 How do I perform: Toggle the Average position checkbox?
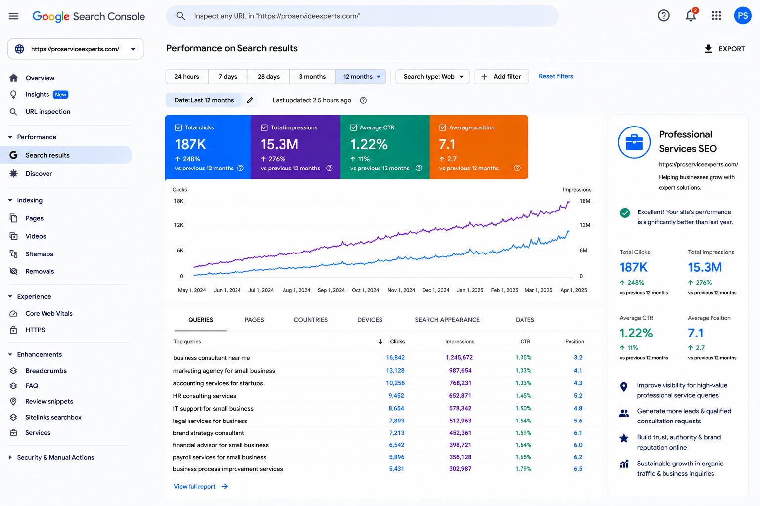tap(443, 127)
